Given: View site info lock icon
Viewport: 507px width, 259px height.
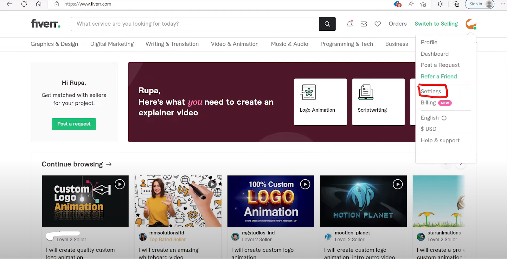Looking at the screenshot, I should click(57, 4).
